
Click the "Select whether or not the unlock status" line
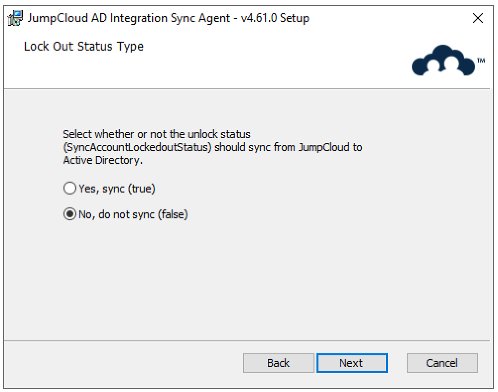(157, 134)
